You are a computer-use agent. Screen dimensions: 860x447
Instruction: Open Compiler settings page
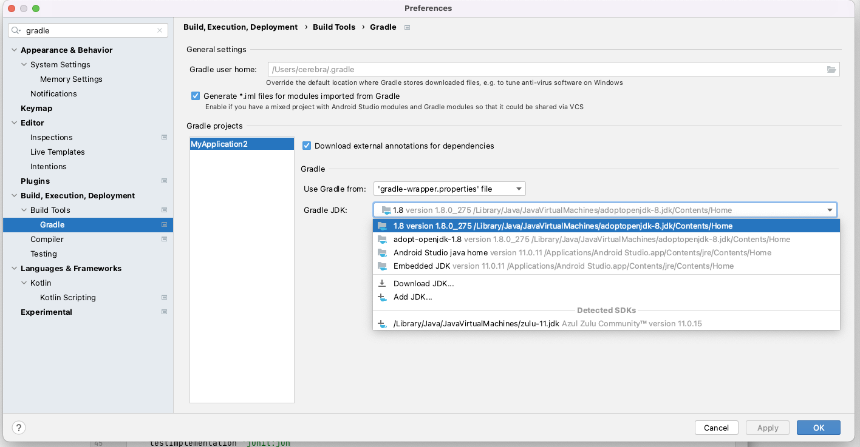click(x=47, y=240)
